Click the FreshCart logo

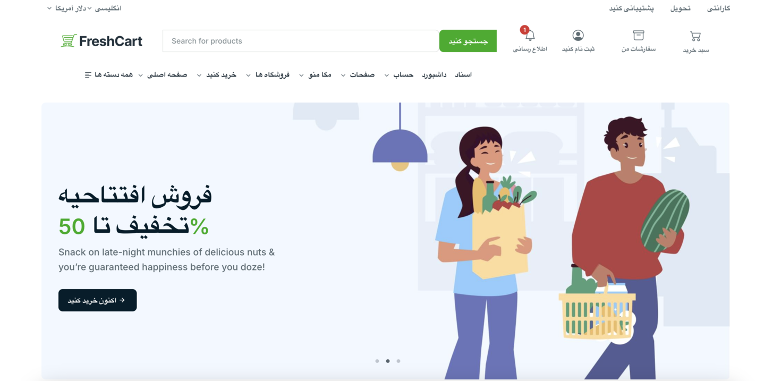click(101, 41)
